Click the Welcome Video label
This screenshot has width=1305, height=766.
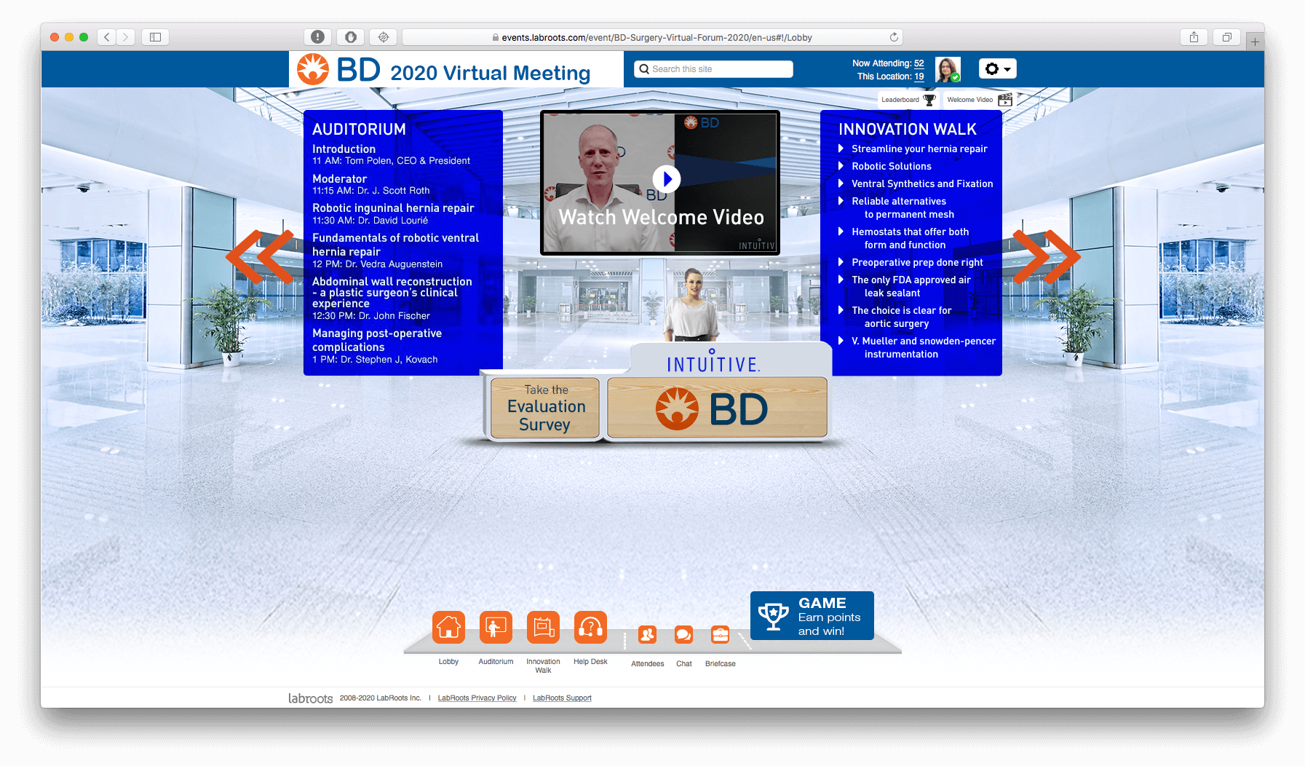[x=969, y=100]
